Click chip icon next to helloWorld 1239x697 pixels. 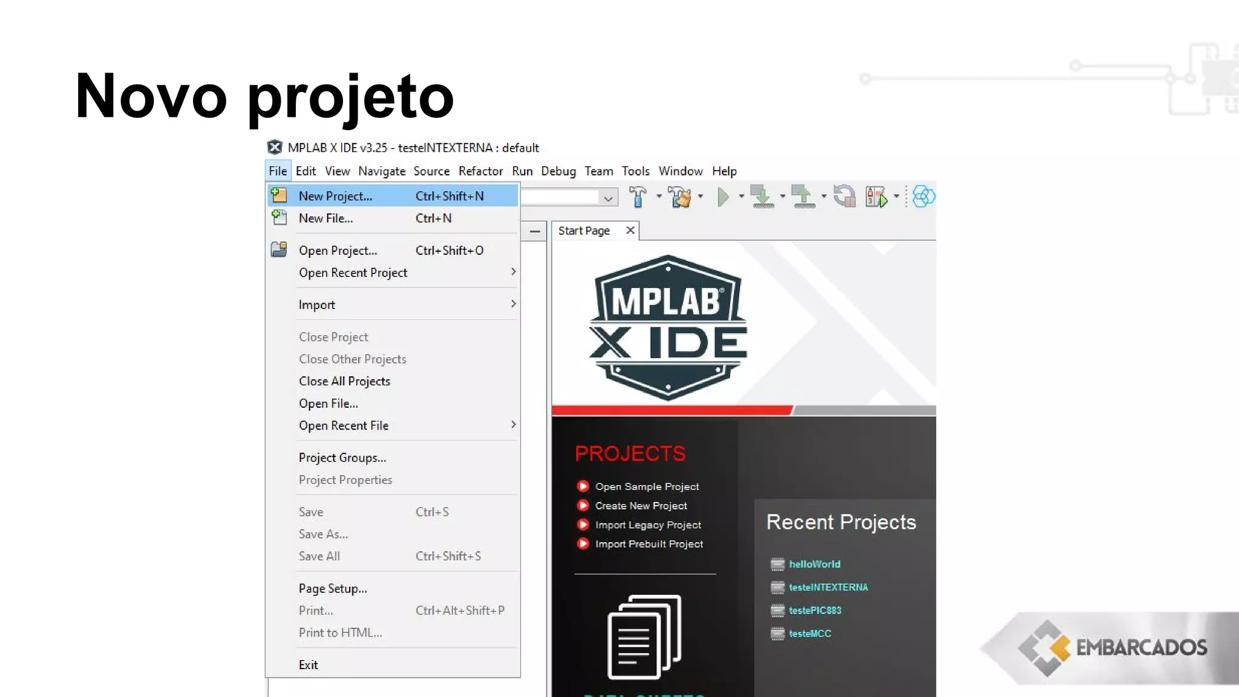777,564
